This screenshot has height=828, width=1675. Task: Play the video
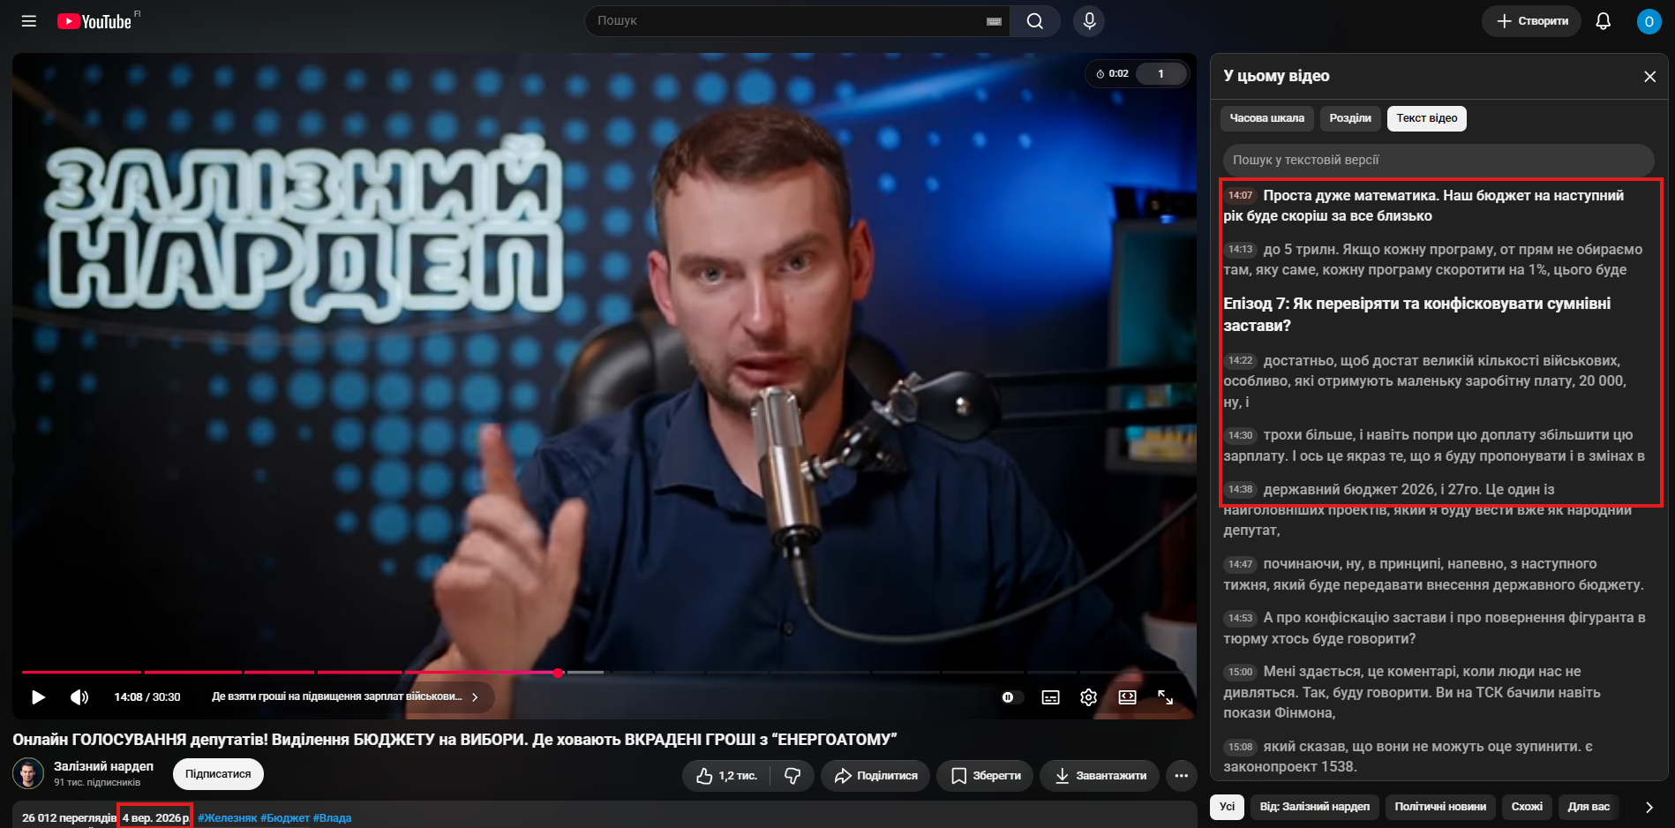(x=38, y=697)
